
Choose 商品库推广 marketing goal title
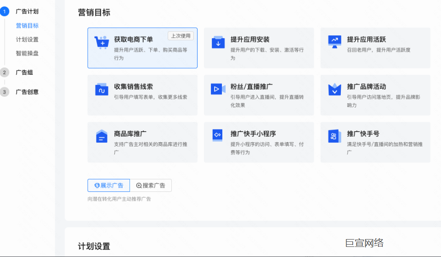tap(130, 134)
